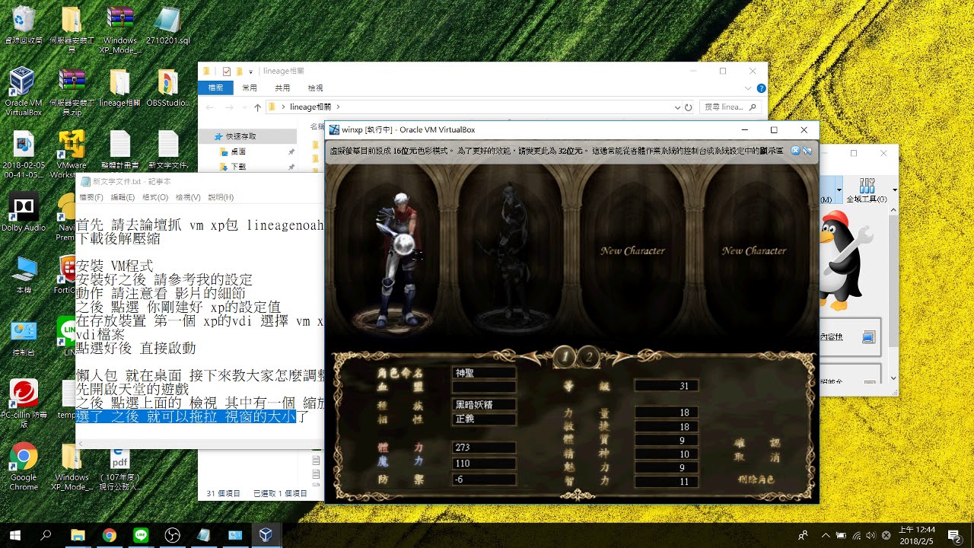This screenshot has width=974, height=548.
Task: Open Oracle VM VirtualBox desktop shortcut
Action: click(x=23, y=91)
